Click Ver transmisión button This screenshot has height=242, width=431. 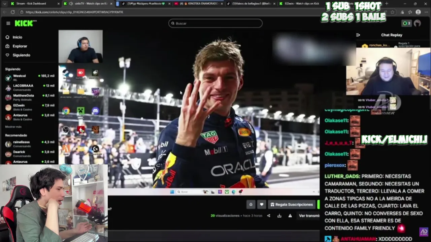pyautogui.click(x=309, y=216)
